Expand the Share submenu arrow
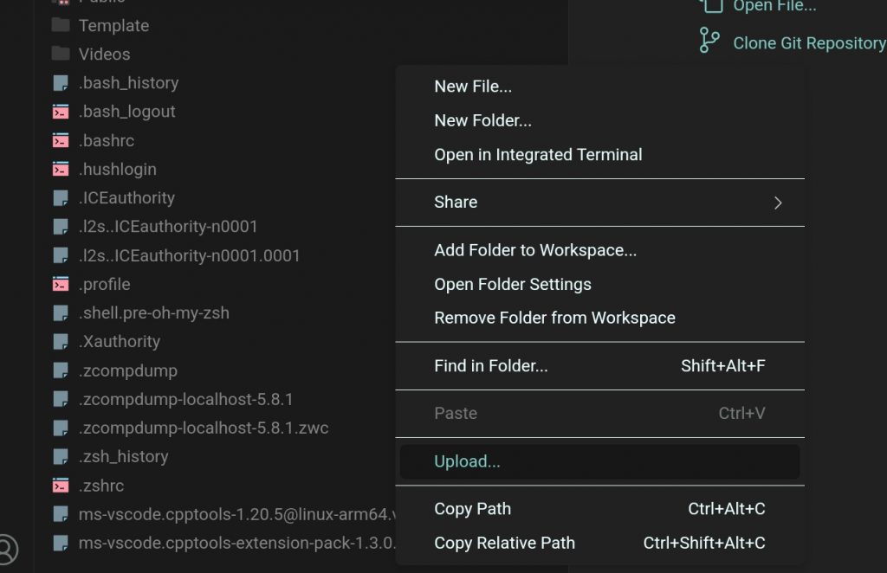The width and height of the screenshot is (887, 573). pyautogui.click(x=777, y=203)
